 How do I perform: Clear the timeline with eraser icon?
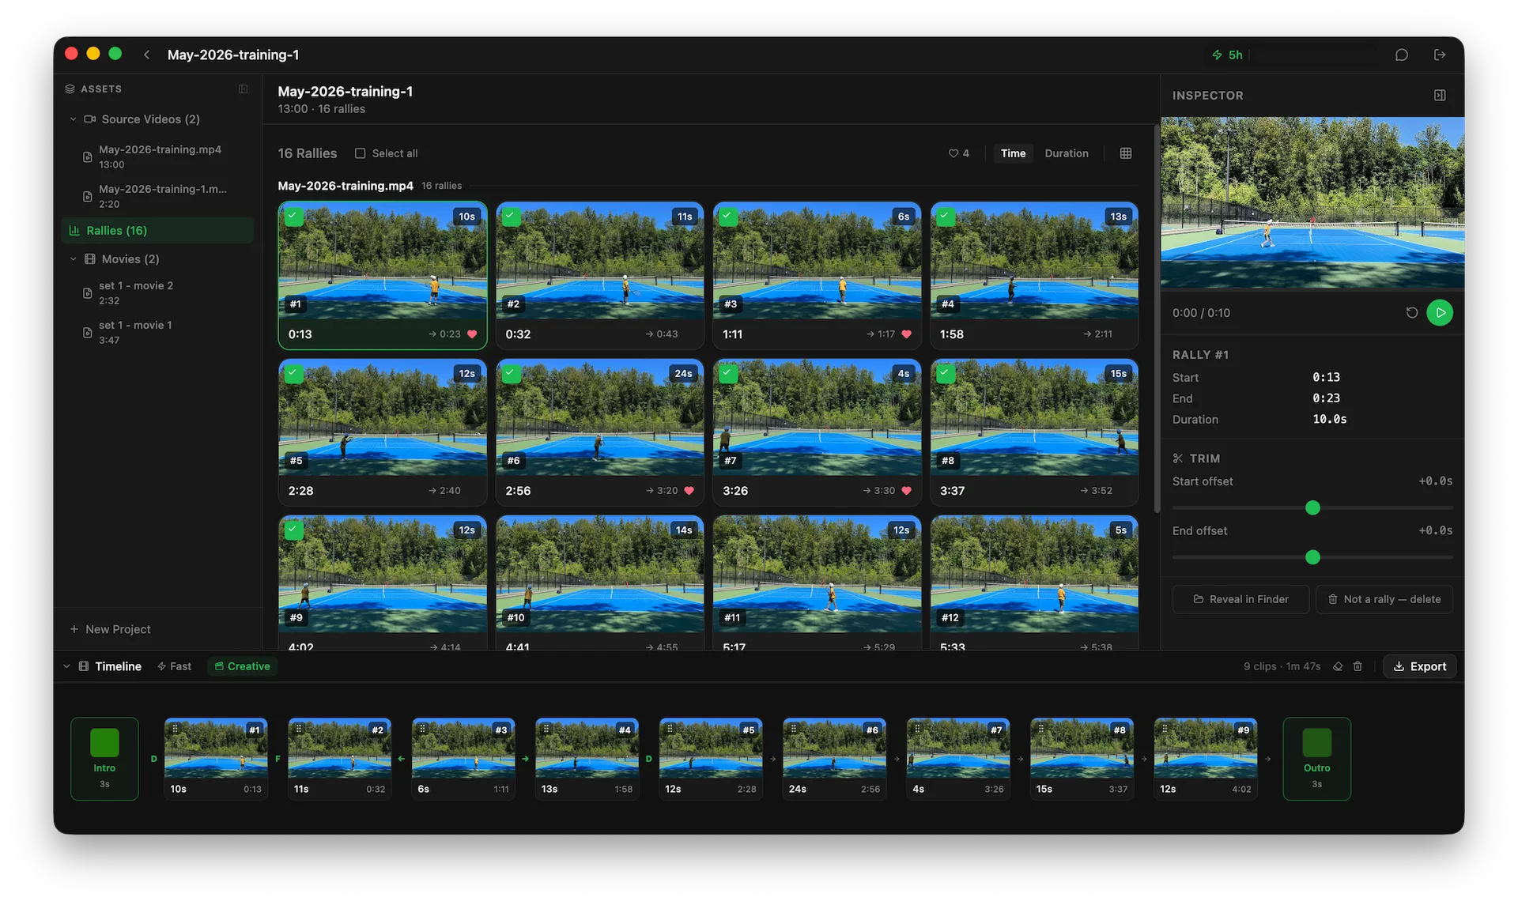click(1338, 666)
